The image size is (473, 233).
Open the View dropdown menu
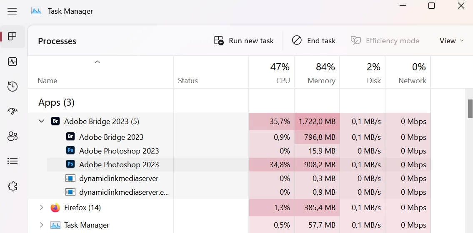pyautogui.click(x=452, y=41)
